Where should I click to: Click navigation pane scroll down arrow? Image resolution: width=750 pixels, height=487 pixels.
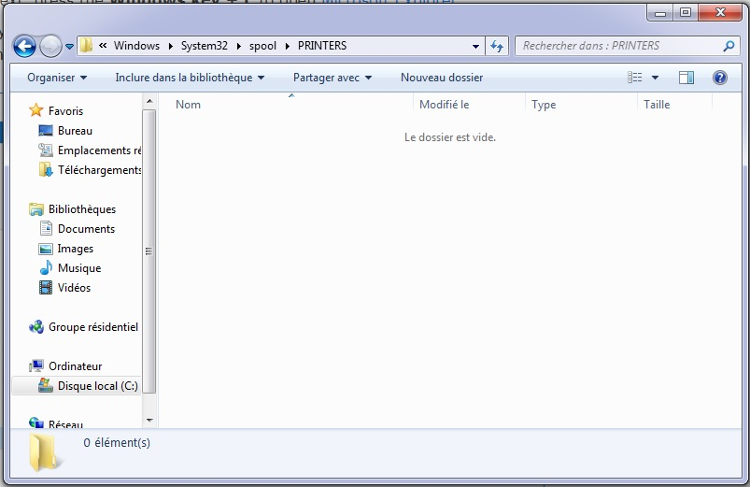pos(149,421)
